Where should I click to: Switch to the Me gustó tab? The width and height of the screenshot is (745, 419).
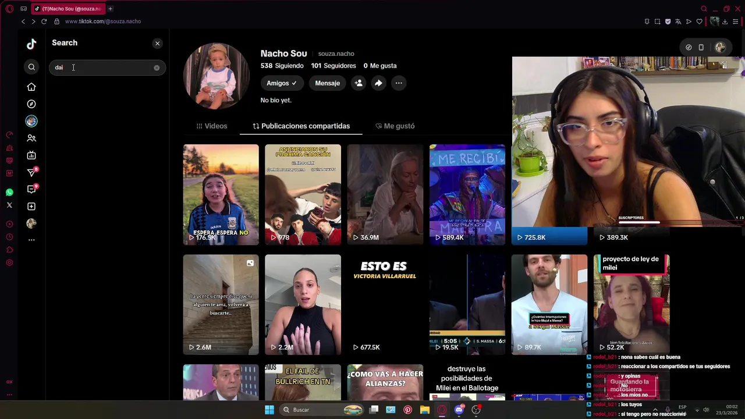click(395, 126)
